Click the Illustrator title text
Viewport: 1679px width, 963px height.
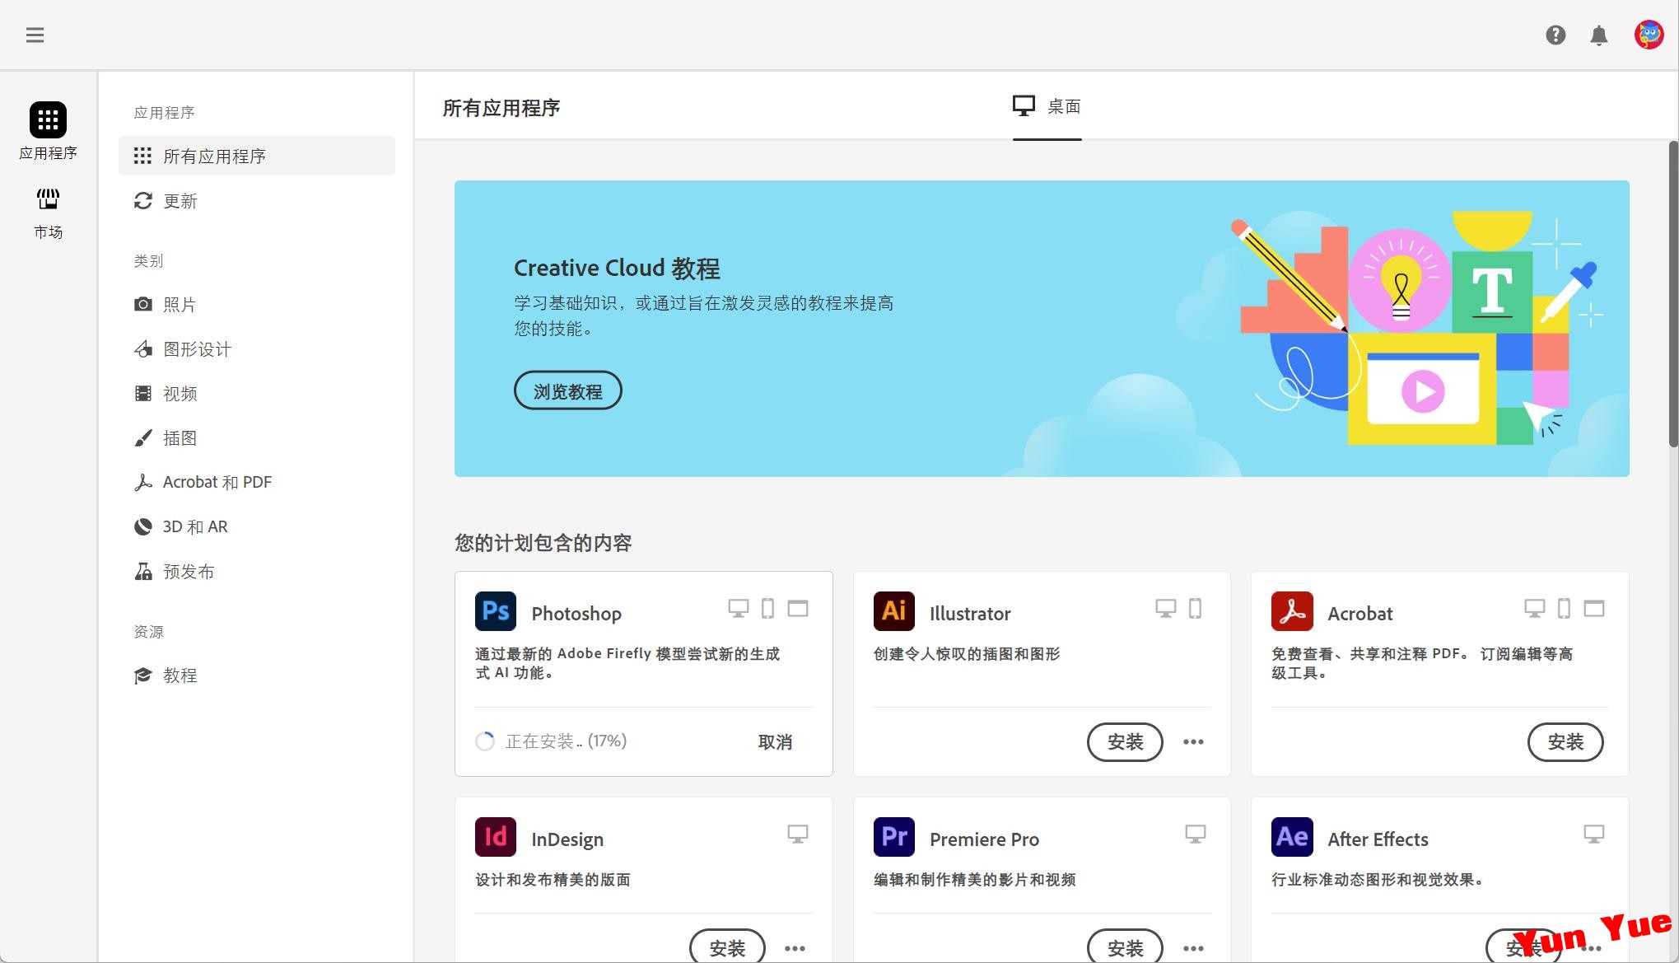pyautogui.click(x=970, y=614)
